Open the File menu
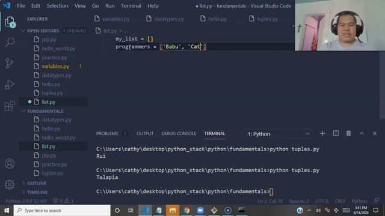The image size is (385, 216). [x=21, y=6]
